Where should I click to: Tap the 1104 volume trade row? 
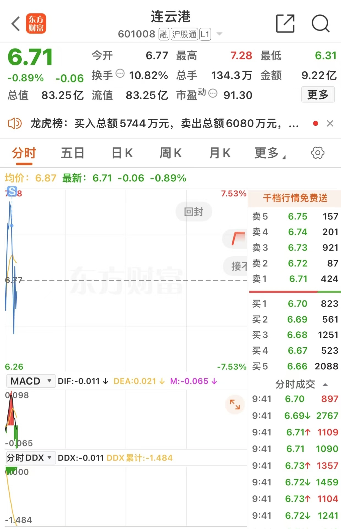point(295,499)
